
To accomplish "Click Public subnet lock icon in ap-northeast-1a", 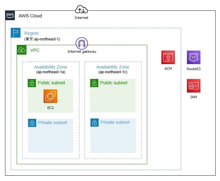I will (32, 83).
